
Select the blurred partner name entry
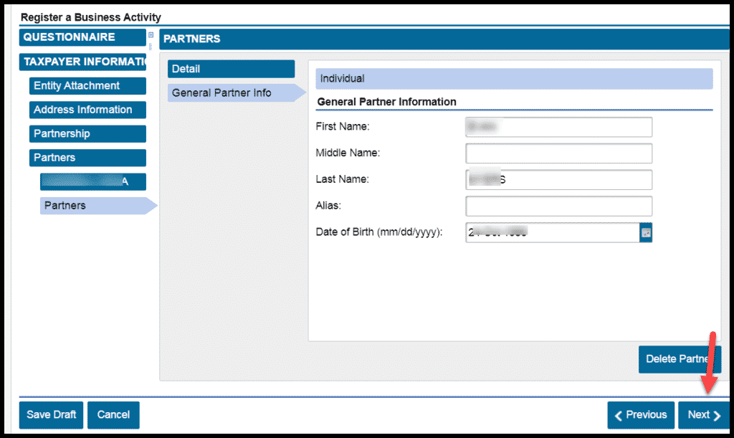pos(93,181)
